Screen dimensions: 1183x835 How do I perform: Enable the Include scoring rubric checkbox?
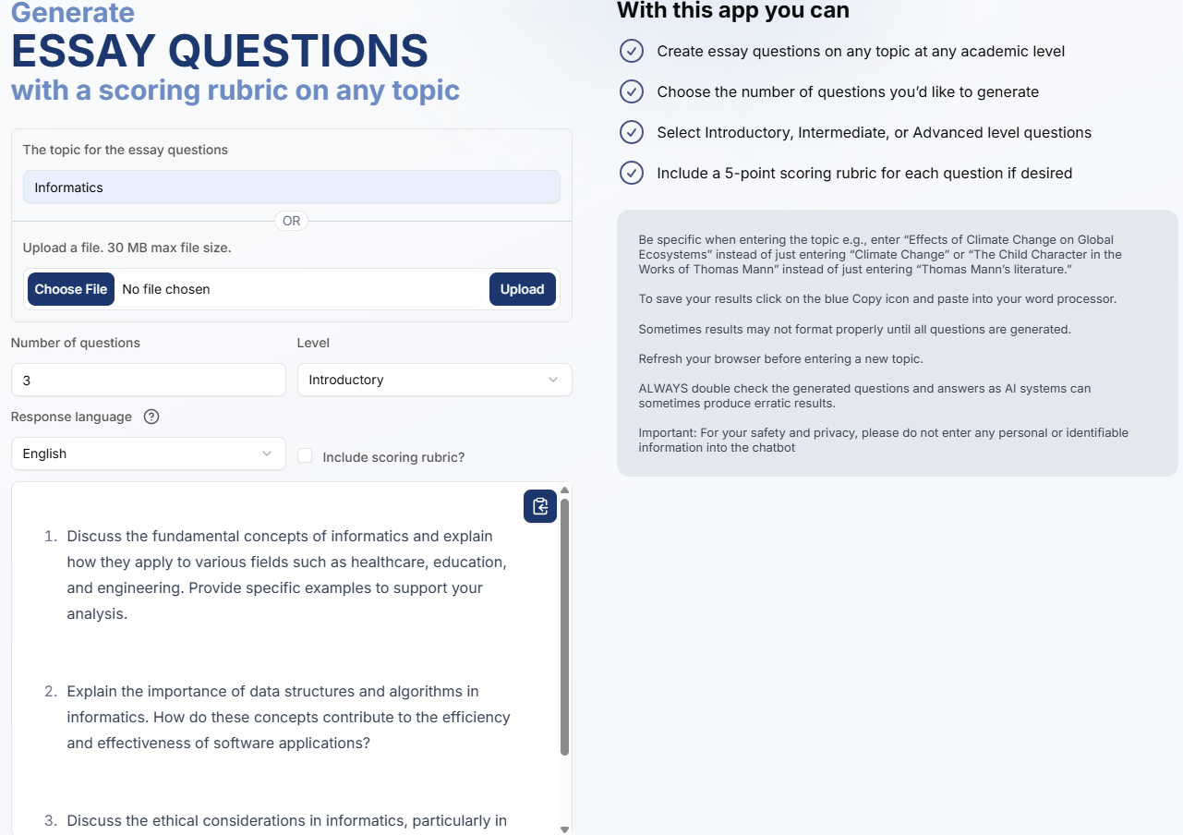click(305, 455)
